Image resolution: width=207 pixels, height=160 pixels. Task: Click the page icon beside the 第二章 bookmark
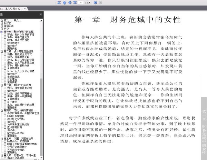click(1, 51)
